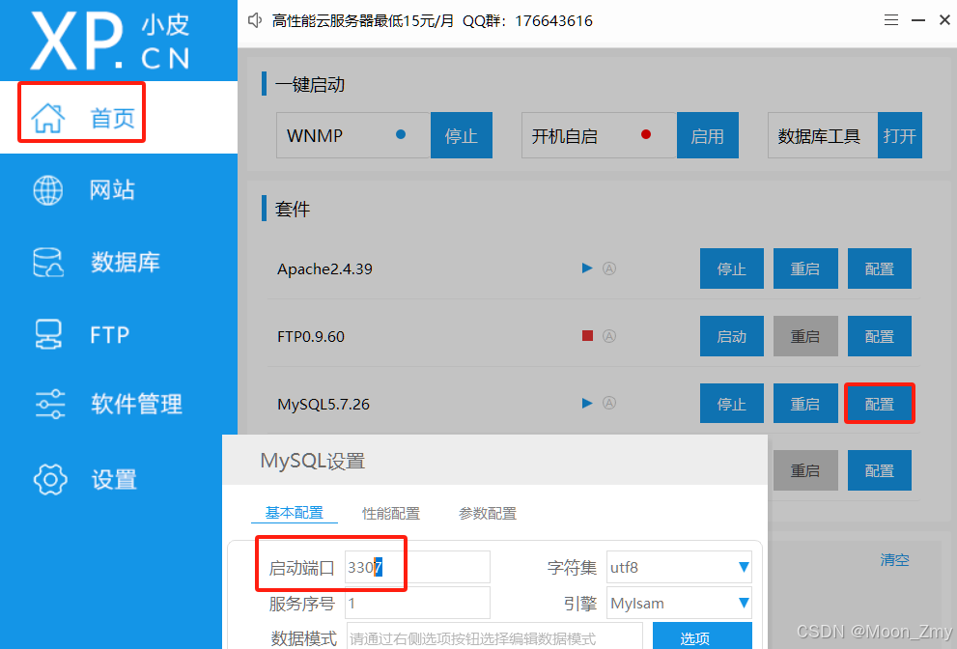Switch to the 参数配置 tab
Viewport: 957px width, 649px height.
488,513
